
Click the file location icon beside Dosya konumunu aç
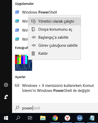coord(33,29)
